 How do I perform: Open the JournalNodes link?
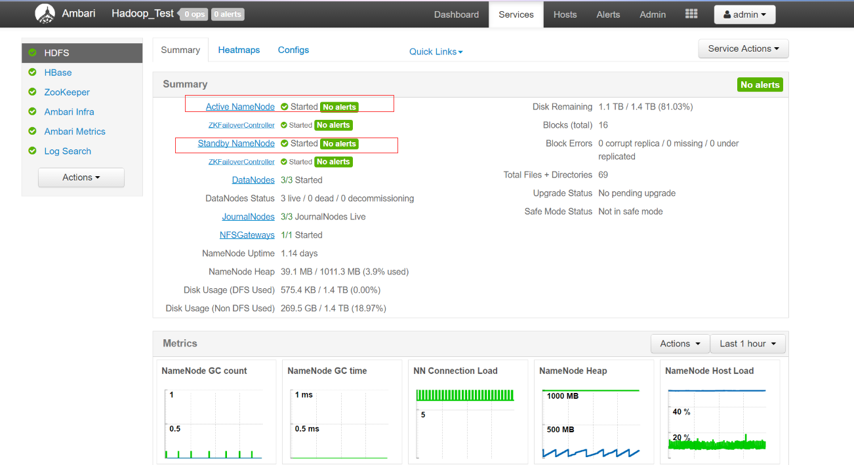coord(248,217)
